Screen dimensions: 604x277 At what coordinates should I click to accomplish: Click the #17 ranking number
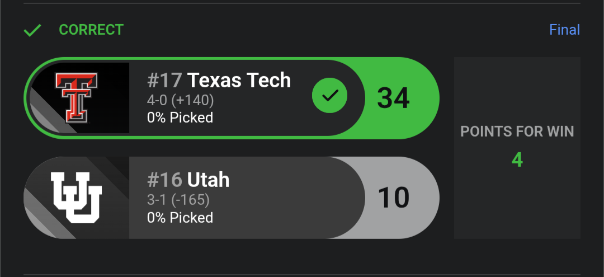[164, 81]
